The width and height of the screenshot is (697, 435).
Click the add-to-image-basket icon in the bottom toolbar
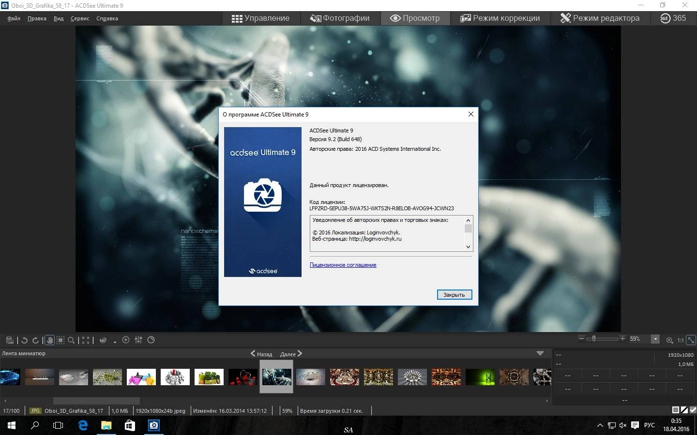pyautogui.click(x=10, y=340)
